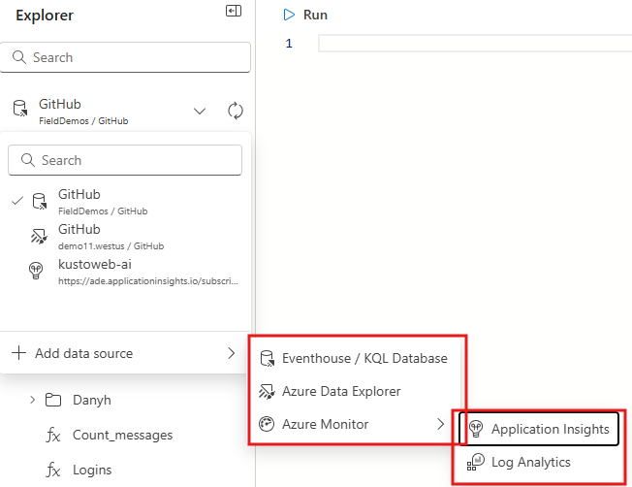632x487 pixels.
Task: Collapse the Explorer pane icon
Action: [233, 12]
